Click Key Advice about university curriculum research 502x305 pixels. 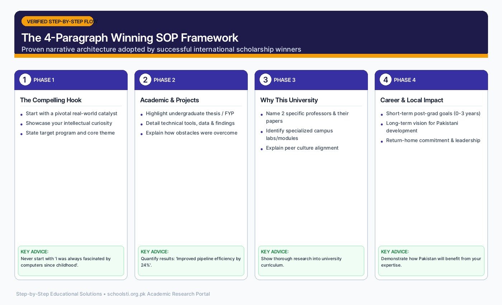click(x=311, y=261)
